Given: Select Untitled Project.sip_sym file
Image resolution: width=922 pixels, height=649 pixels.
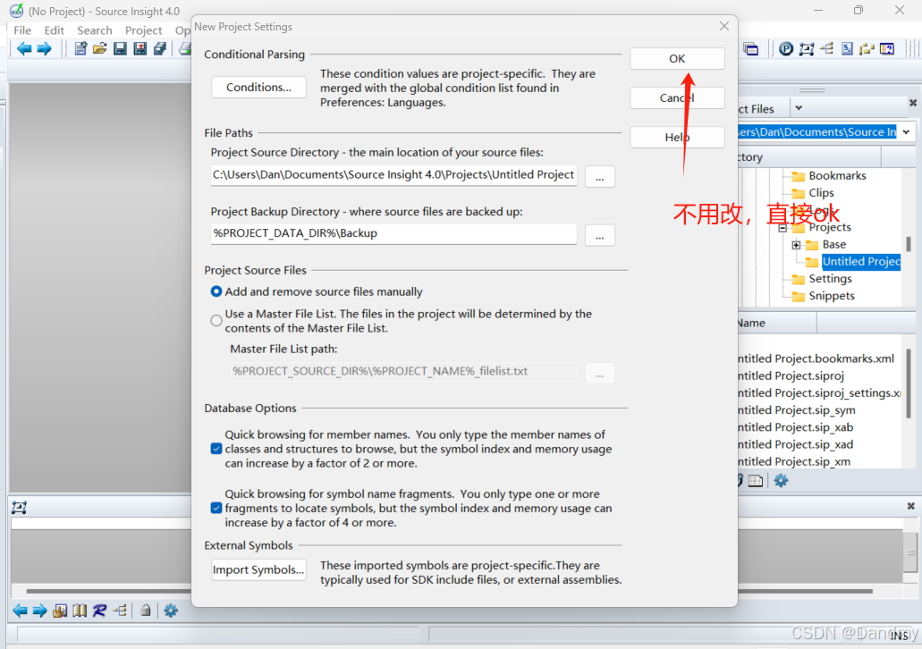Looking at the screenshot, I should 797,409.
